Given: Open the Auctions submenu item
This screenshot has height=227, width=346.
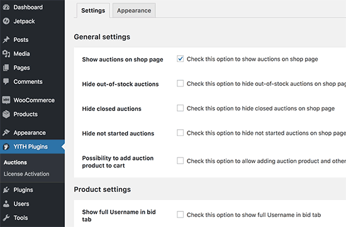Looking at the screenshot, I should pos(15,162).
